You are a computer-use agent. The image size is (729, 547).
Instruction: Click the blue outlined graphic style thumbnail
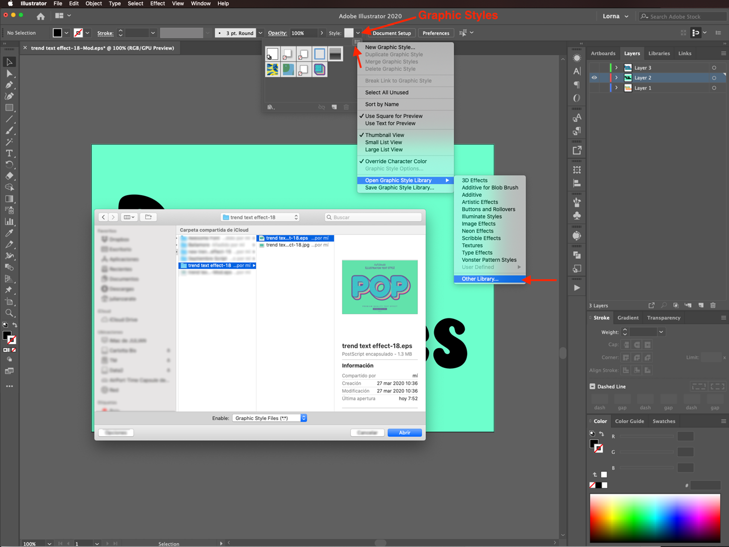(x=319, y=54)
